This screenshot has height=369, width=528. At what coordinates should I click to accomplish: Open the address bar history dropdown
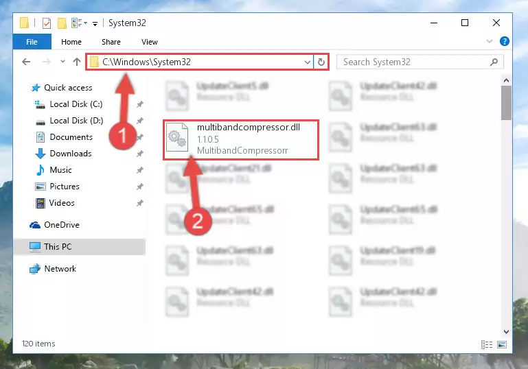307,62
